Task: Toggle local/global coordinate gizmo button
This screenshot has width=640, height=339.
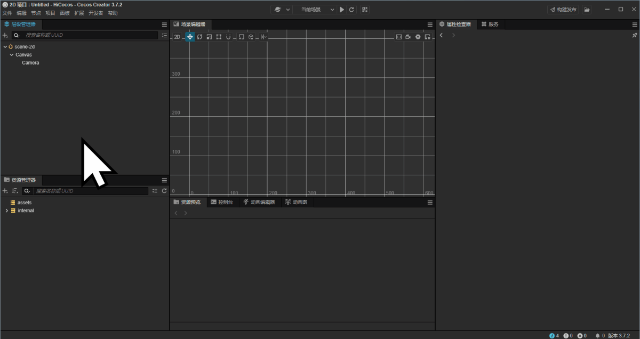Action: coord(251,37)
